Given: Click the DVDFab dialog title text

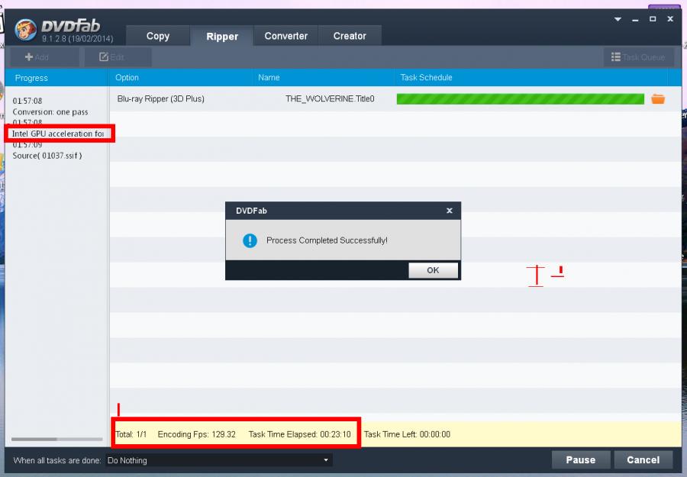Looking at the screenshot, I should click(251, 211).
